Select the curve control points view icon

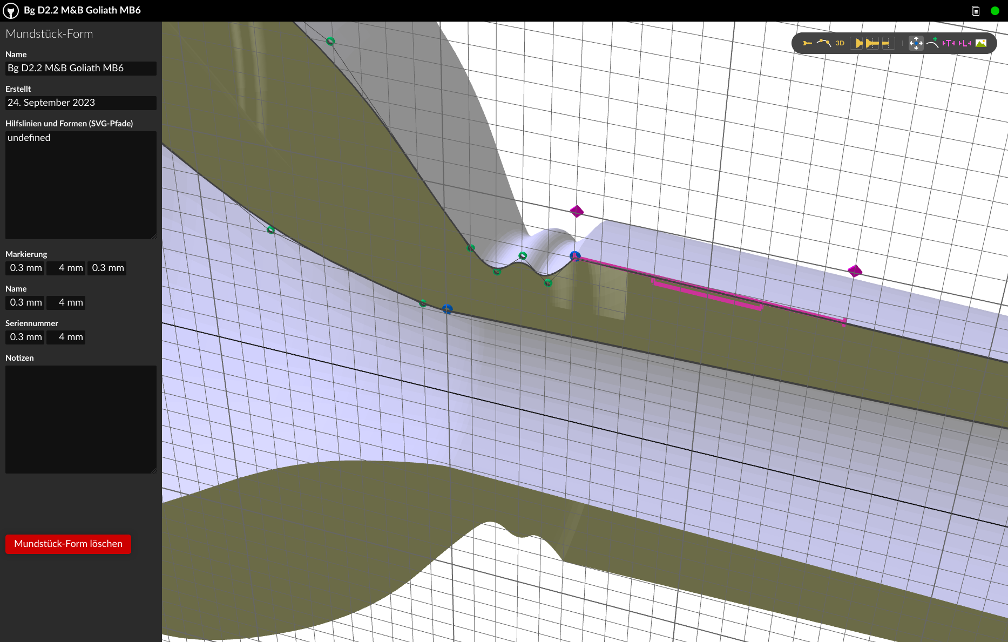(x=823, y=43)
